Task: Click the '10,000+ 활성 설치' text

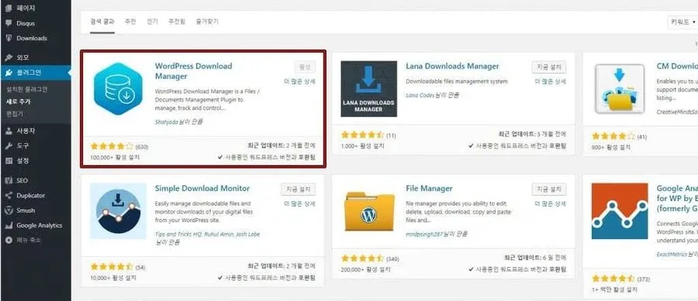Action: click(113, 279)
